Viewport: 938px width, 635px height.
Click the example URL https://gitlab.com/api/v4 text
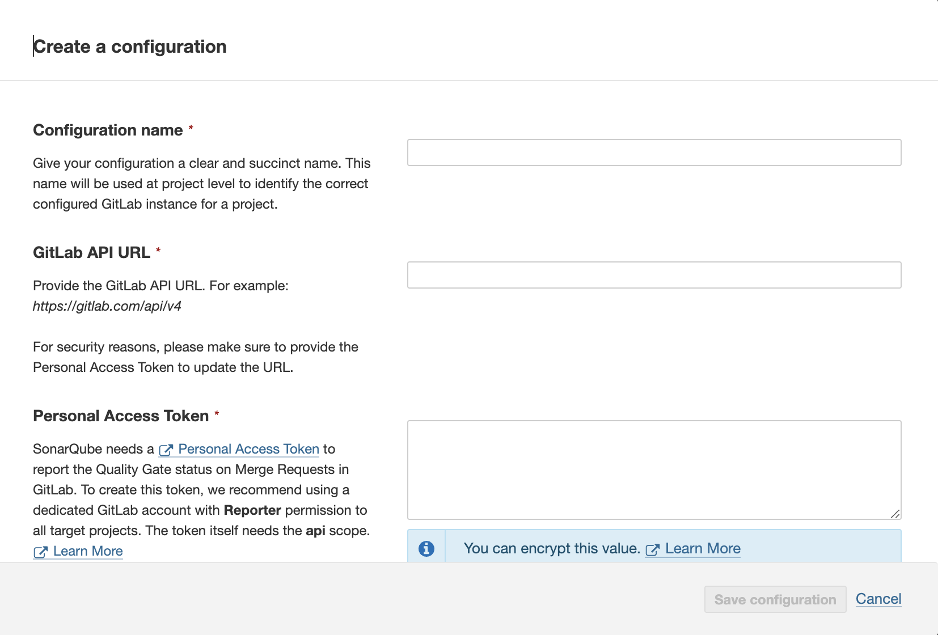coord(107,306)
